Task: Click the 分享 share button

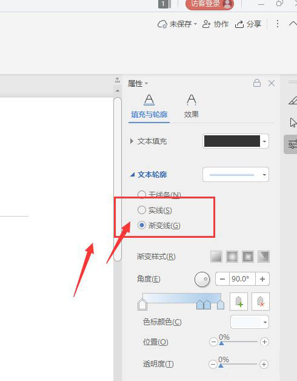Action: tap(248, 24)
